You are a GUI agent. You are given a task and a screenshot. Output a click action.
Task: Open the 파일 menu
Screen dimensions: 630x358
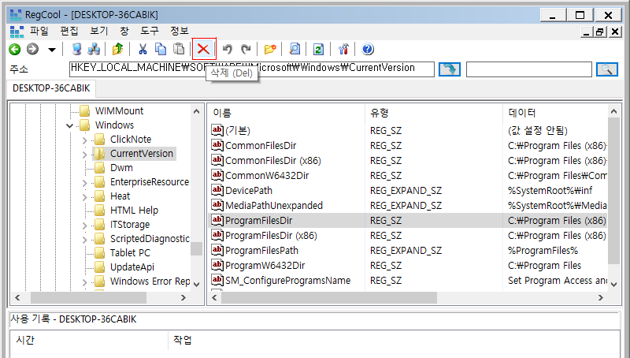pos(39,31)
